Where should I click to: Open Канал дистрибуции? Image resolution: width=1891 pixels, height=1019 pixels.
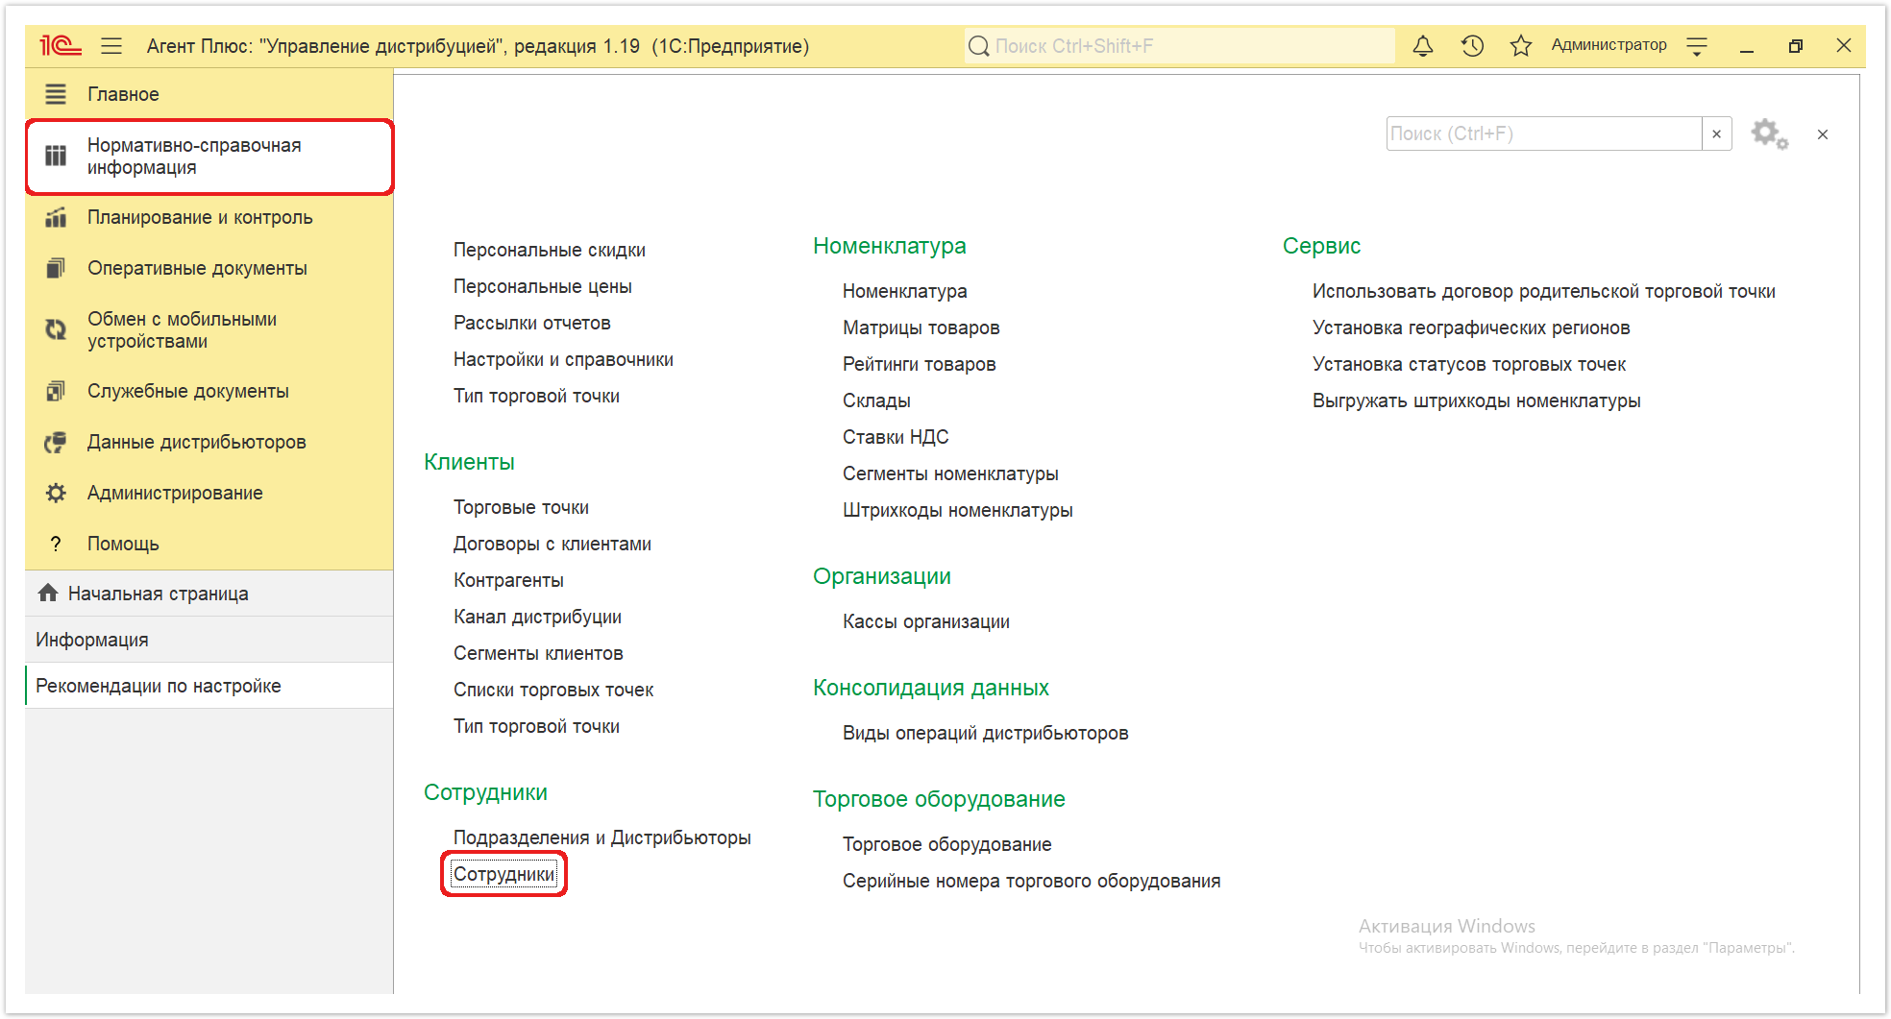point(537,617)
